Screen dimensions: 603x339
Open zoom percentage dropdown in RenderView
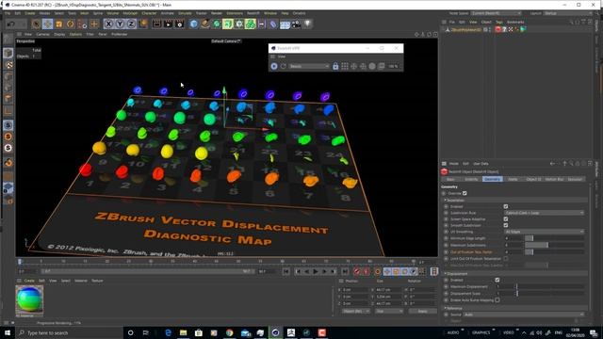[393, 66]
